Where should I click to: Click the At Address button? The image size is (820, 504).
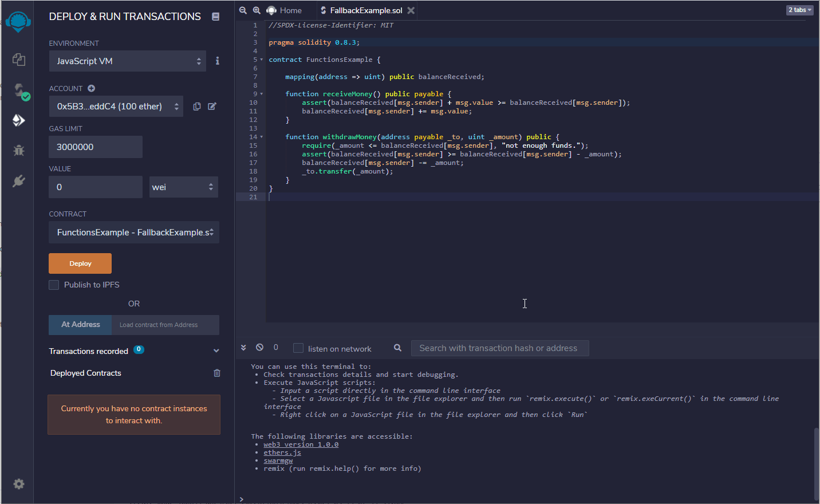[x=81, y=325]
